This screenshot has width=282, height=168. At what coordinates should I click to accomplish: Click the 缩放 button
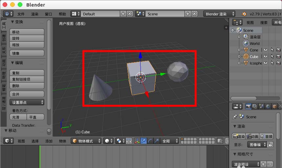coord(27,45)
